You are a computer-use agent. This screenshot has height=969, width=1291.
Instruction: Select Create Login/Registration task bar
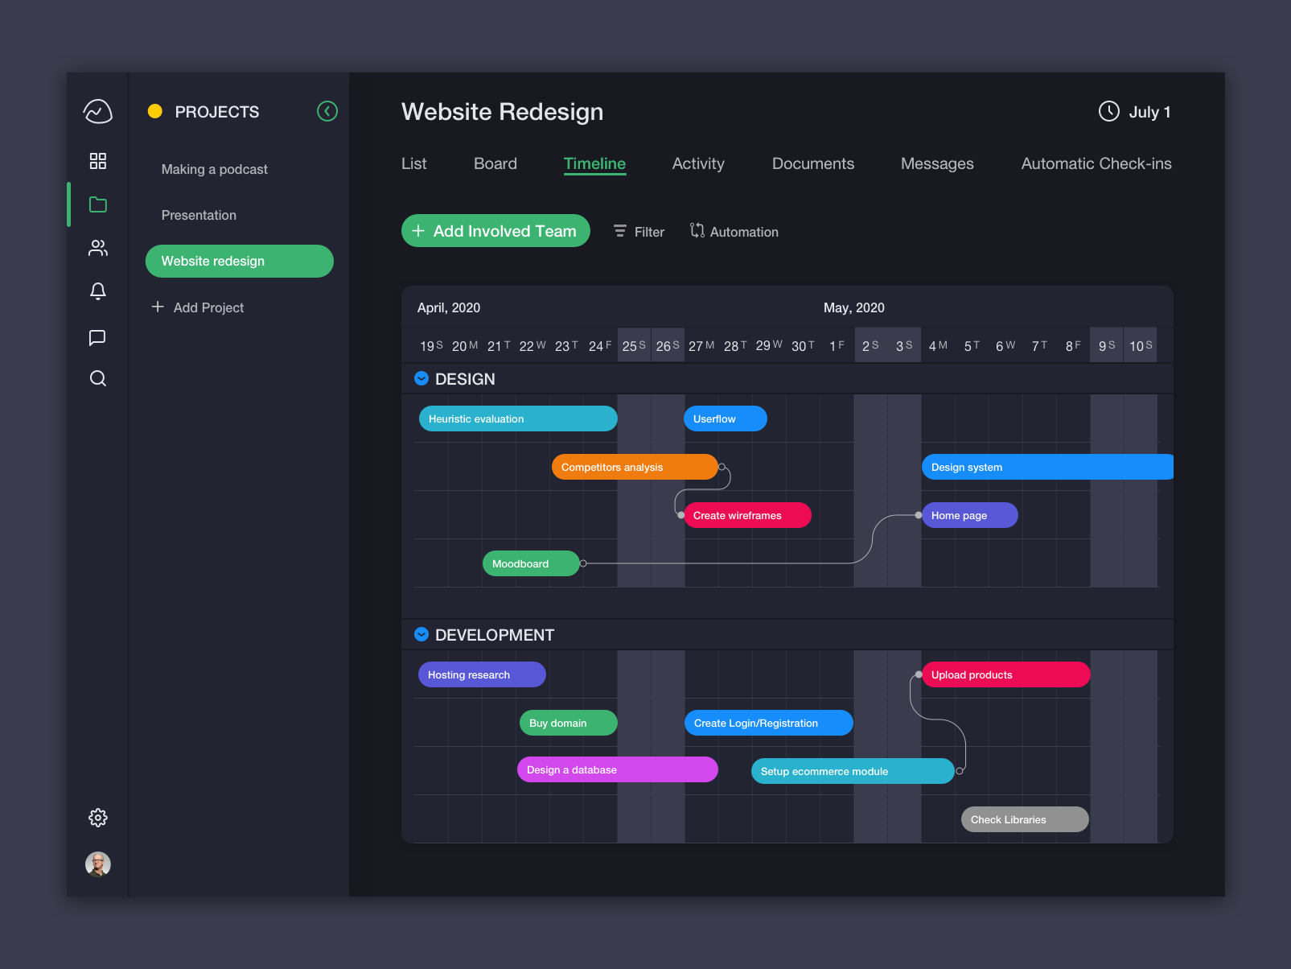click(x=769, y=723)
